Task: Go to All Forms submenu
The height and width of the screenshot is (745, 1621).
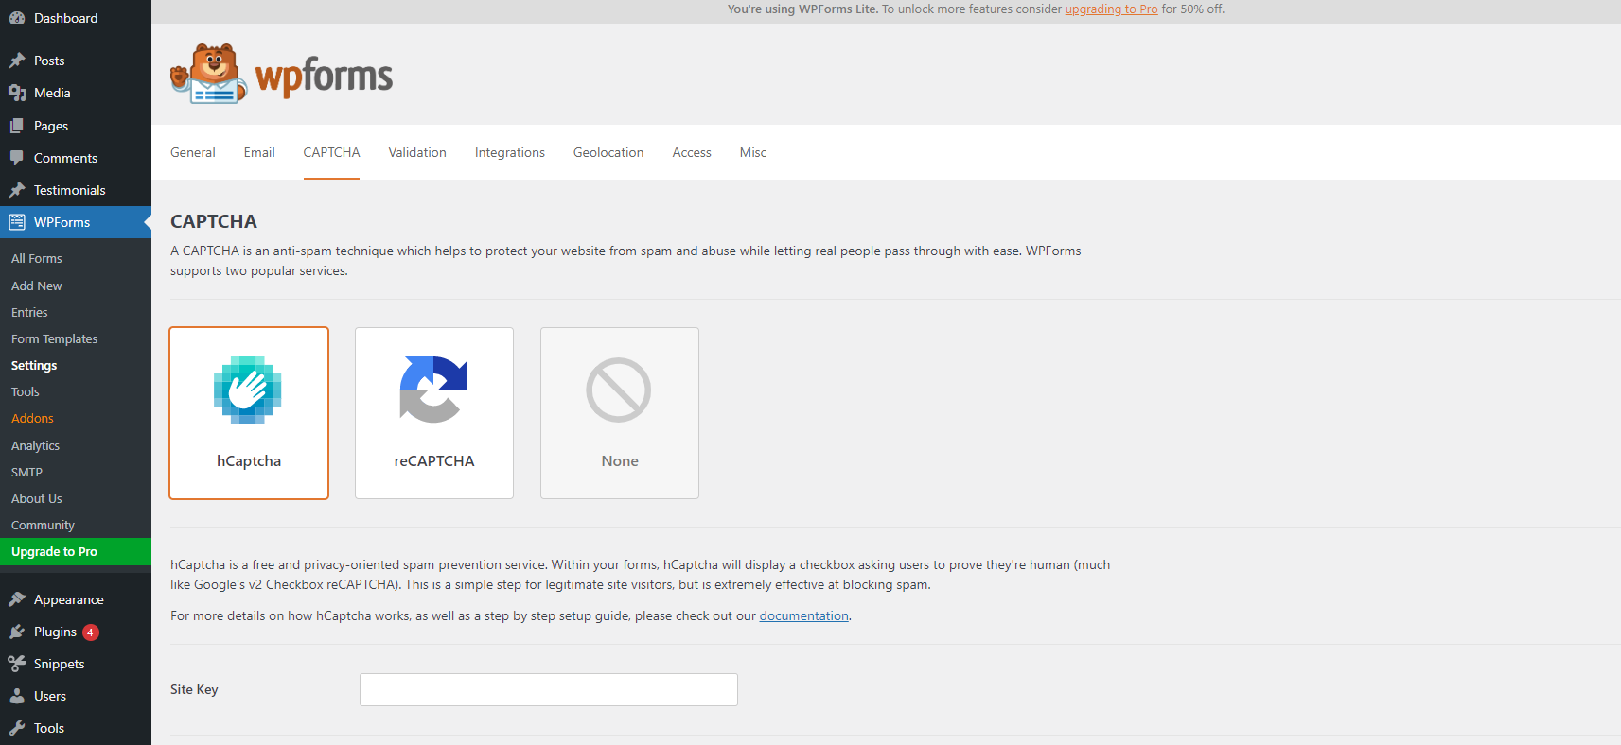Action: (37, 258)
